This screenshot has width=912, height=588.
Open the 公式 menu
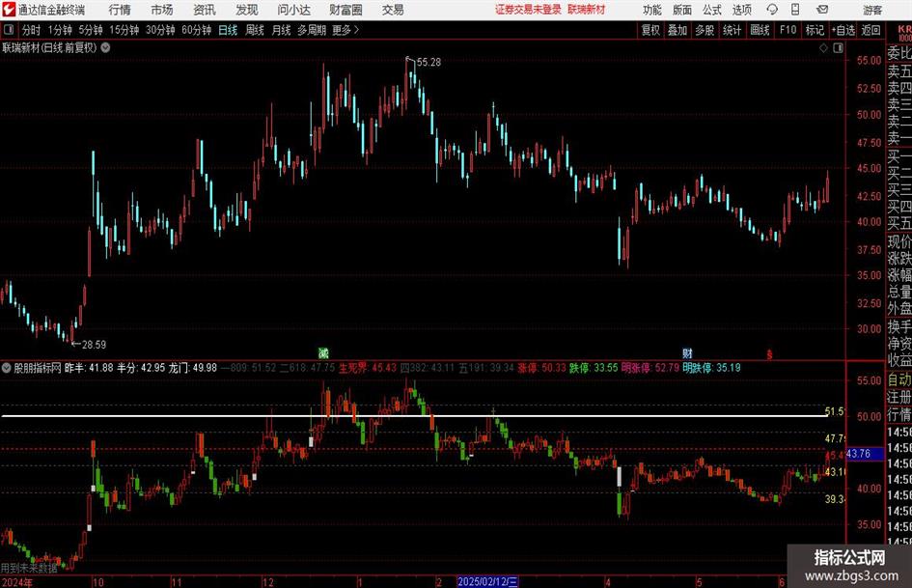pyautogui.click(x=711, y=10)
